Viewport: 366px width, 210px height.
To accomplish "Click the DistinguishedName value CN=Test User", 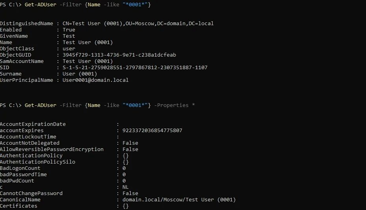I will click(x=138, y=23).
